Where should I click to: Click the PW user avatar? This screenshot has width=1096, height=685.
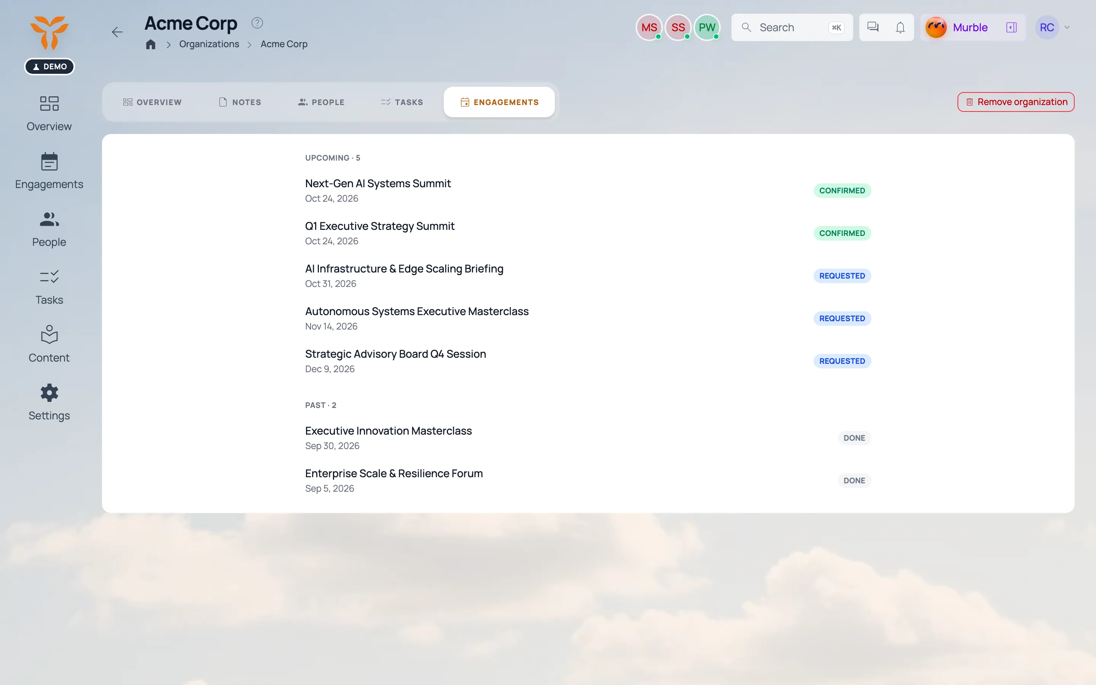click(707, 27)
